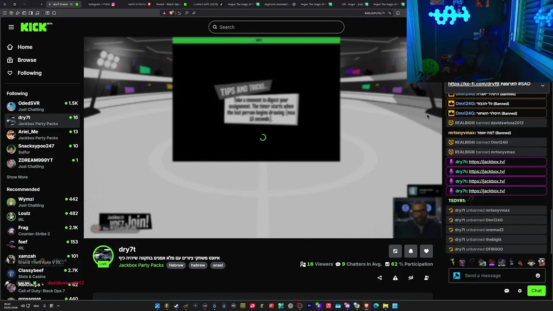
Task: Open the first dry7t jackbox.tv link
Action: coord(487,162)
